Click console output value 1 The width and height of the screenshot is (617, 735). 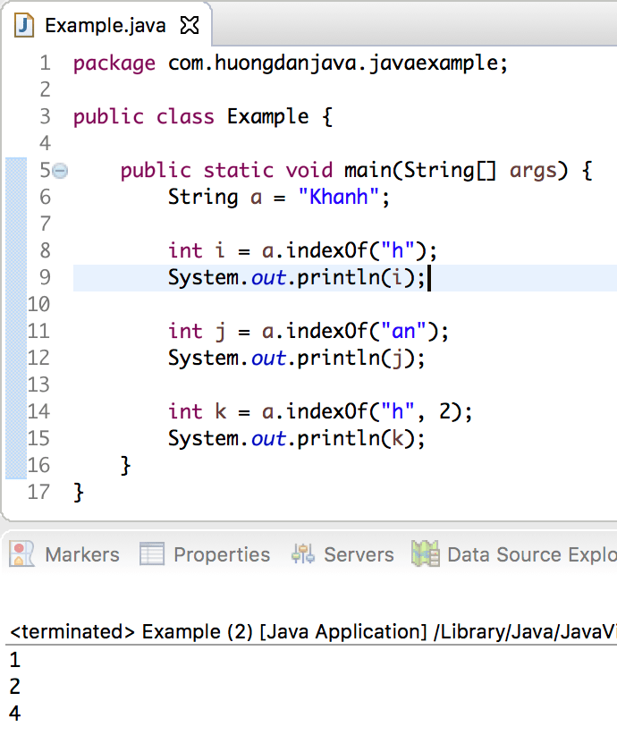[x=15, y=660]
